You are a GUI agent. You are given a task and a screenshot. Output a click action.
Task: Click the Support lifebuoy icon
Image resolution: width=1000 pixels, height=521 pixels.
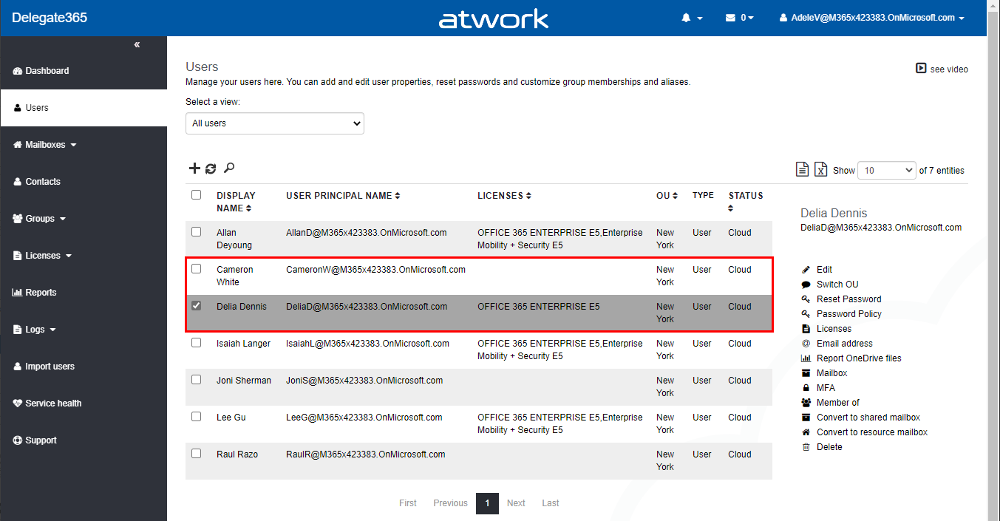point(18,440)
